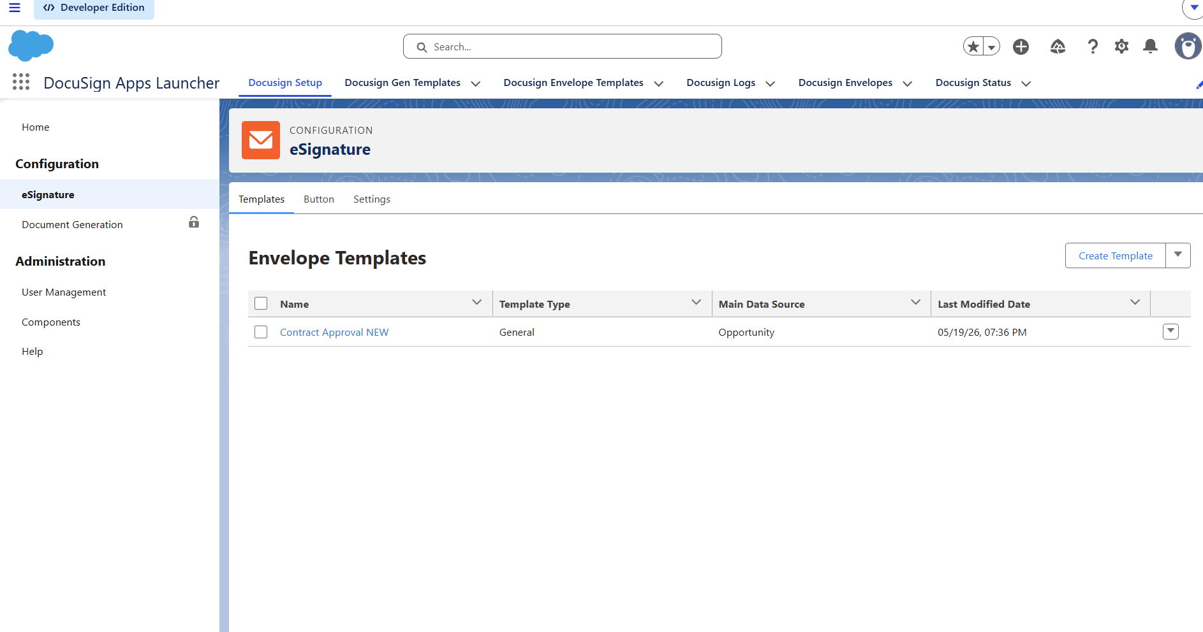Open the Help question mark icon

coord(1093,47)
